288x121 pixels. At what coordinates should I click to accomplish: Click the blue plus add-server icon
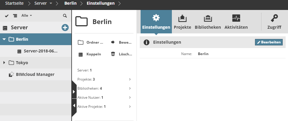(x=65, y=28)
